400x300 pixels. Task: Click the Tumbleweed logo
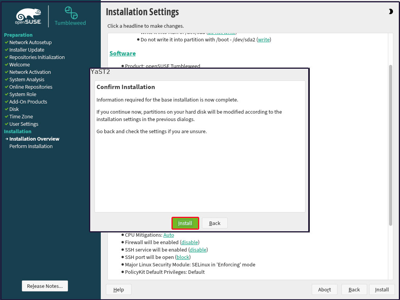coord(70,16)
